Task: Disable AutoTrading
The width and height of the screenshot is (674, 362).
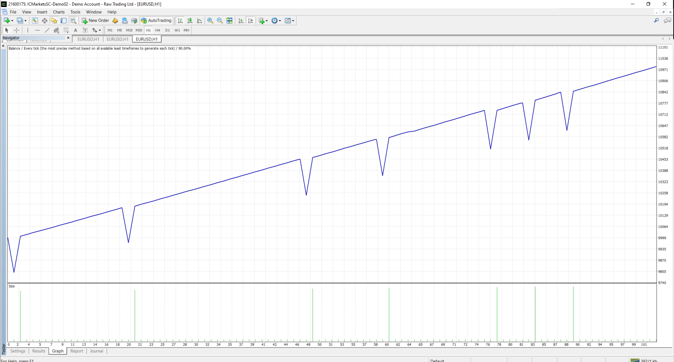Action: pos(156,20)
